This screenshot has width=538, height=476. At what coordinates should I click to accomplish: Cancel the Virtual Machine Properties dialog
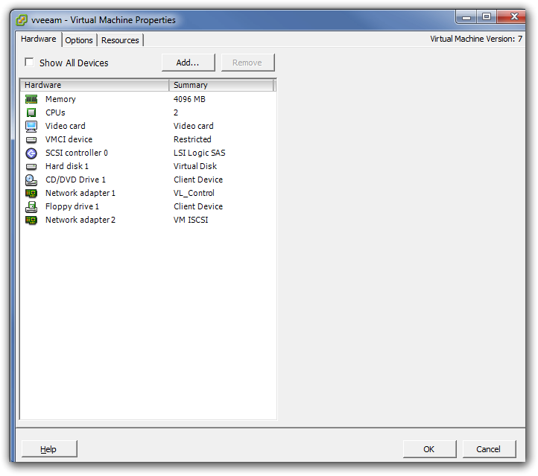pos(489,449)
